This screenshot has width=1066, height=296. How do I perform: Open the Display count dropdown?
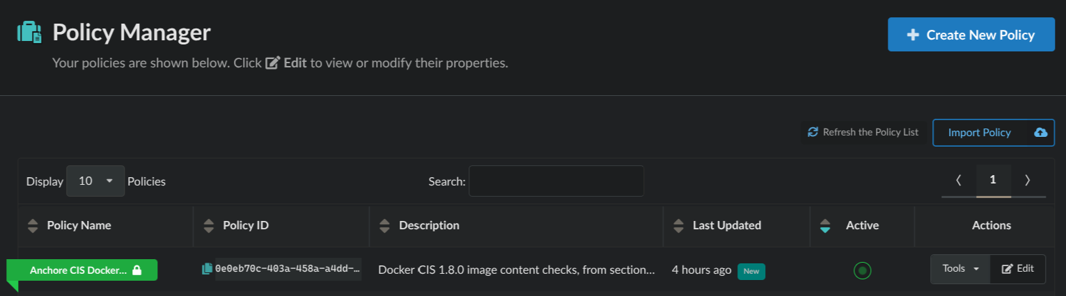coord(95,181)
